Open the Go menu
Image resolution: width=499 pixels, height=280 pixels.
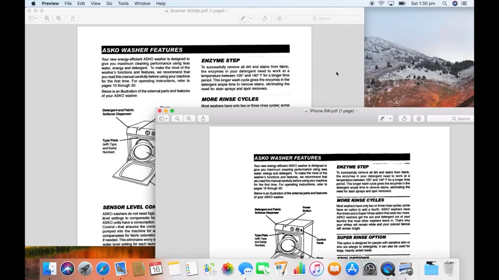point(109,3)
